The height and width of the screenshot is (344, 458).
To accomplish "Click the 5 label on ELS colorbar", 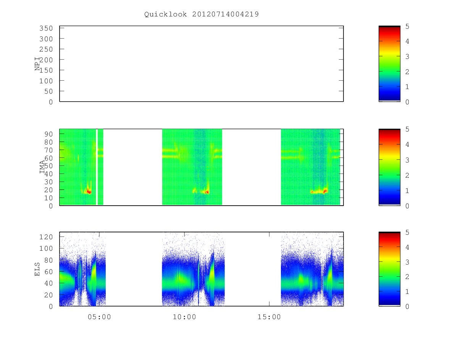I will (x=407, y=232).
